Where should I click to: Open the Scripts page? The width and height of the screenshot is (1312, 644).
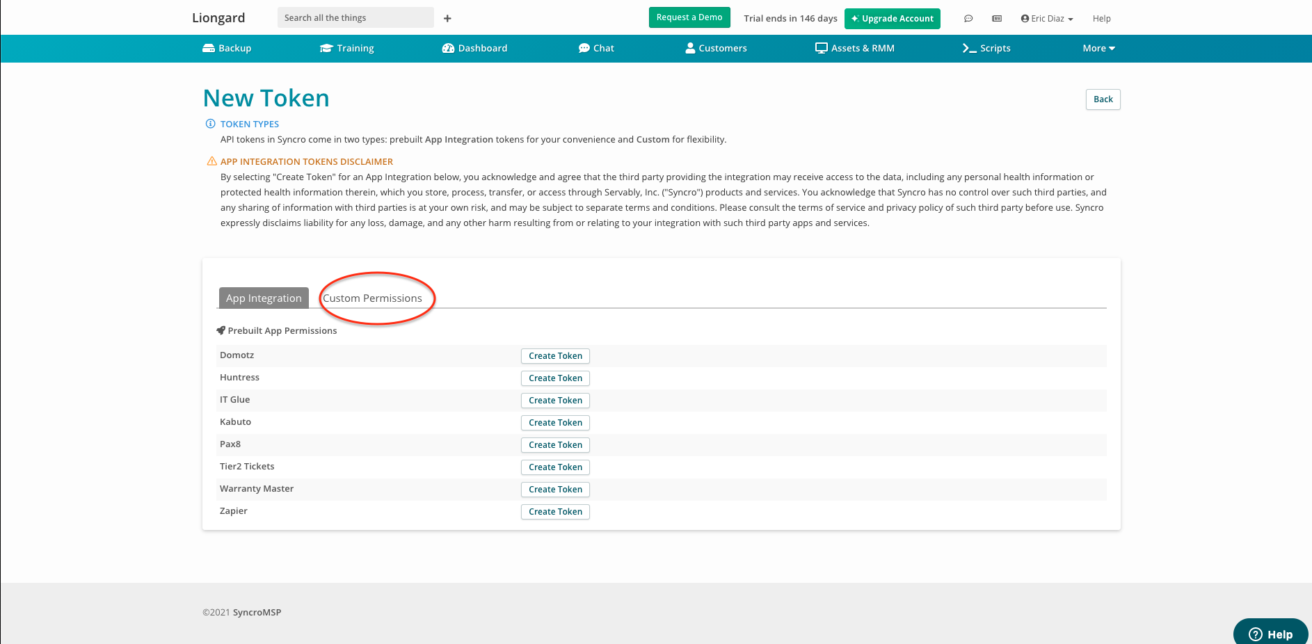click(x=986, y=48)
